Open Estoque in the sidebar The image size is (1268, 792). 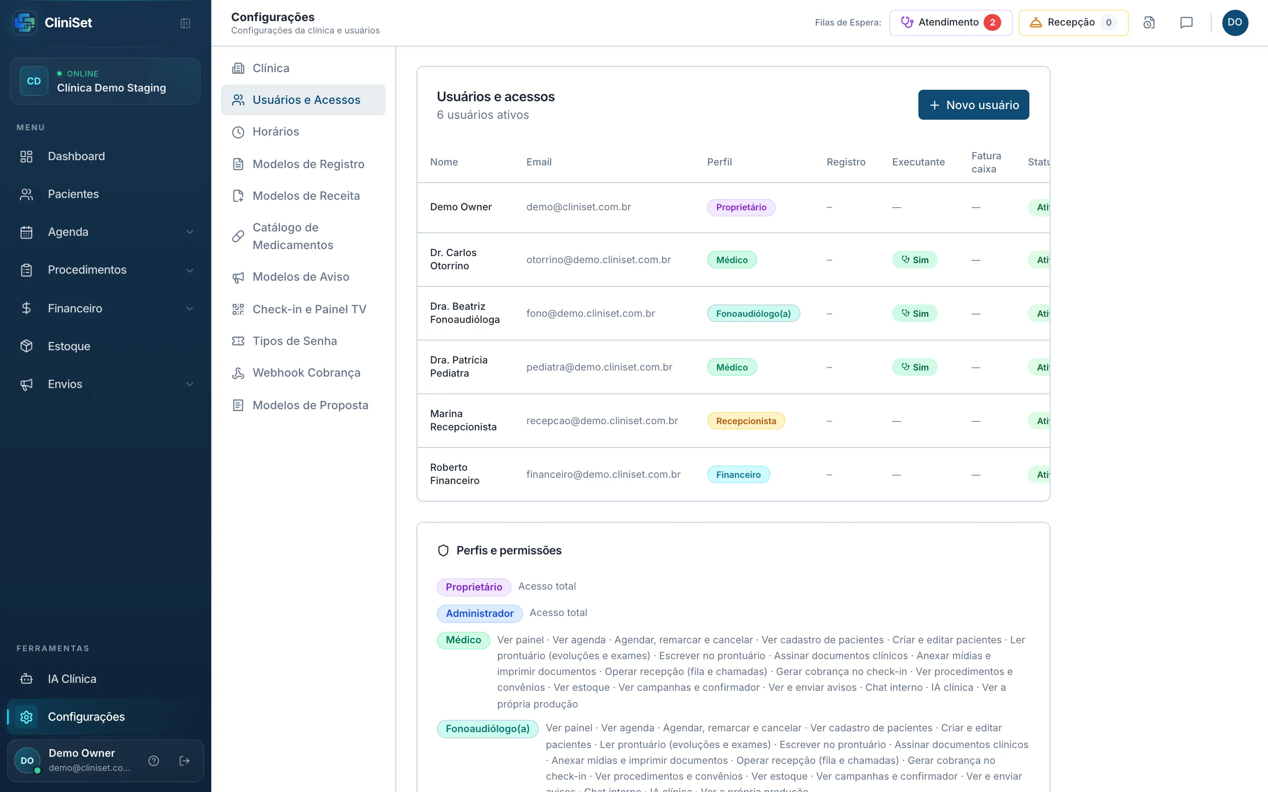(105, 346)
